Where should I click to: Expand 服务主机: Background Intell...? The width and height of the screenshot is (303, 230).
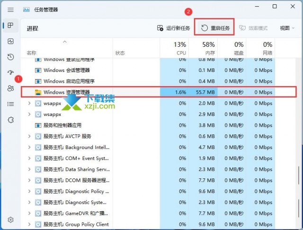tap(29, 147)
